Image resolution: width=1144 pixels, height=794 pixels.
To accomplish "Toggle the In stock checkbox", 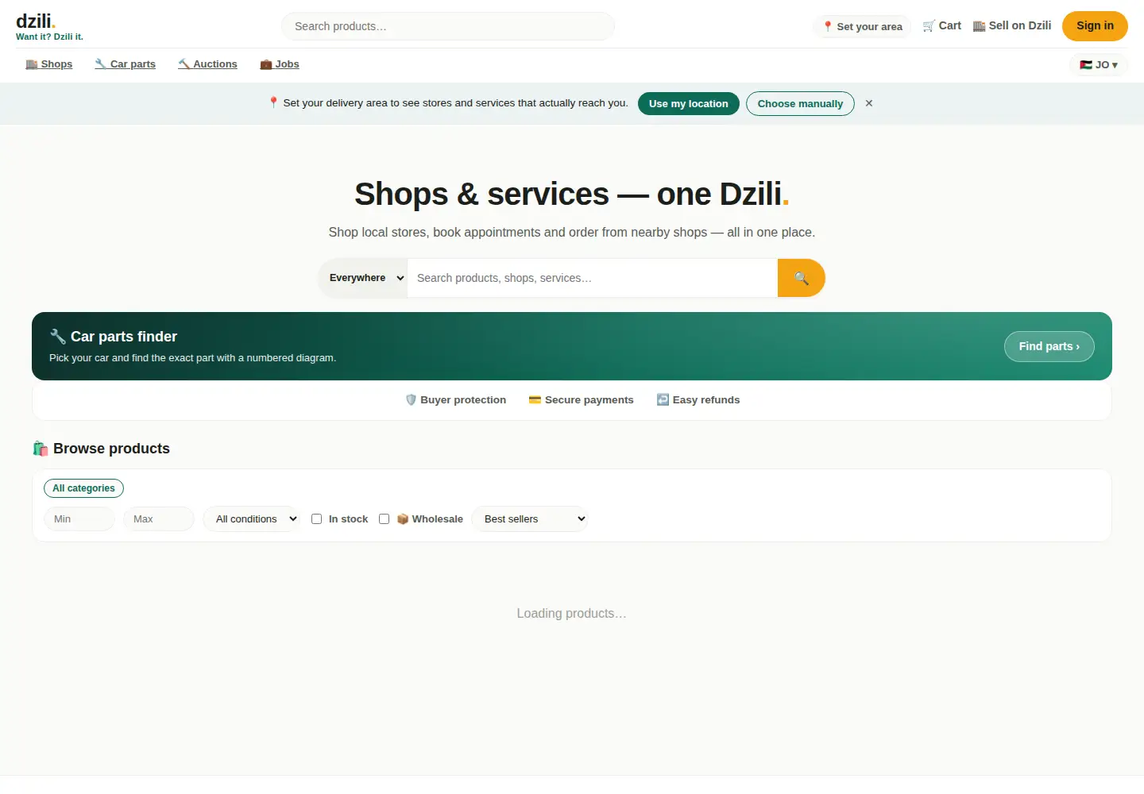I will (316, 519).
